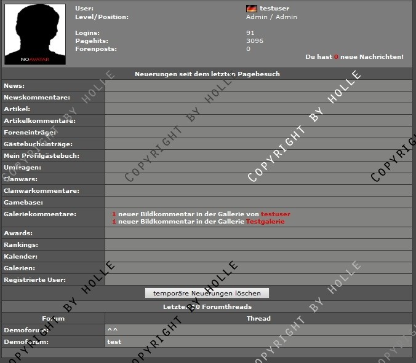Click the German flag icon beside testuser

251,9
